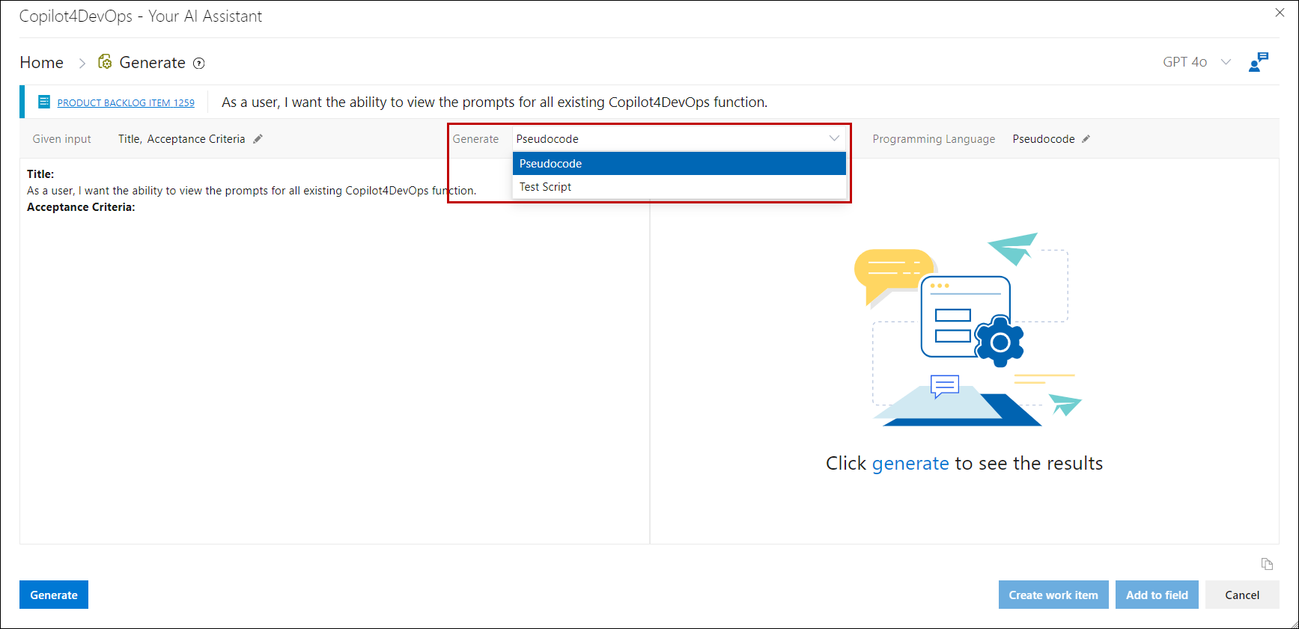Click the 'Programming Language' label
Viewport: 1299px width, 629px height.
(x=934, y=139)
